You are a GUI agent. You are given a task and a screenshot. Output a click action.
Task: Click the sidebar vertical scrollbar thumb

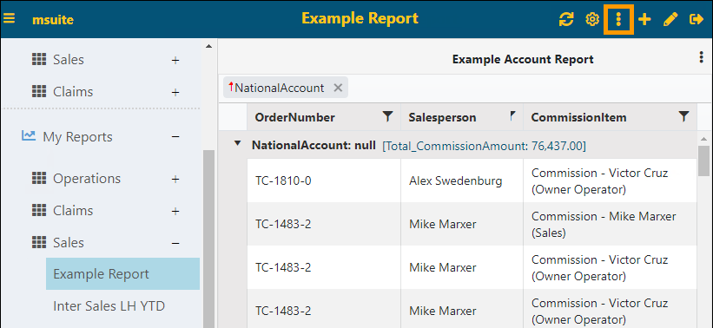[x=208, y=239]
